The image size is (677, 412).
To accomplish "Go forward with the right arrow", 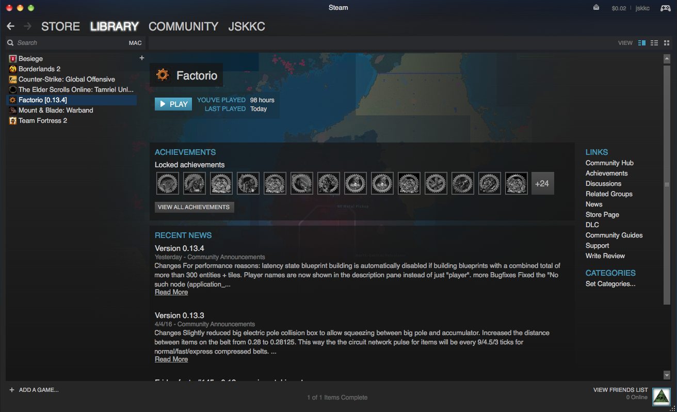I will coord(27,26).
